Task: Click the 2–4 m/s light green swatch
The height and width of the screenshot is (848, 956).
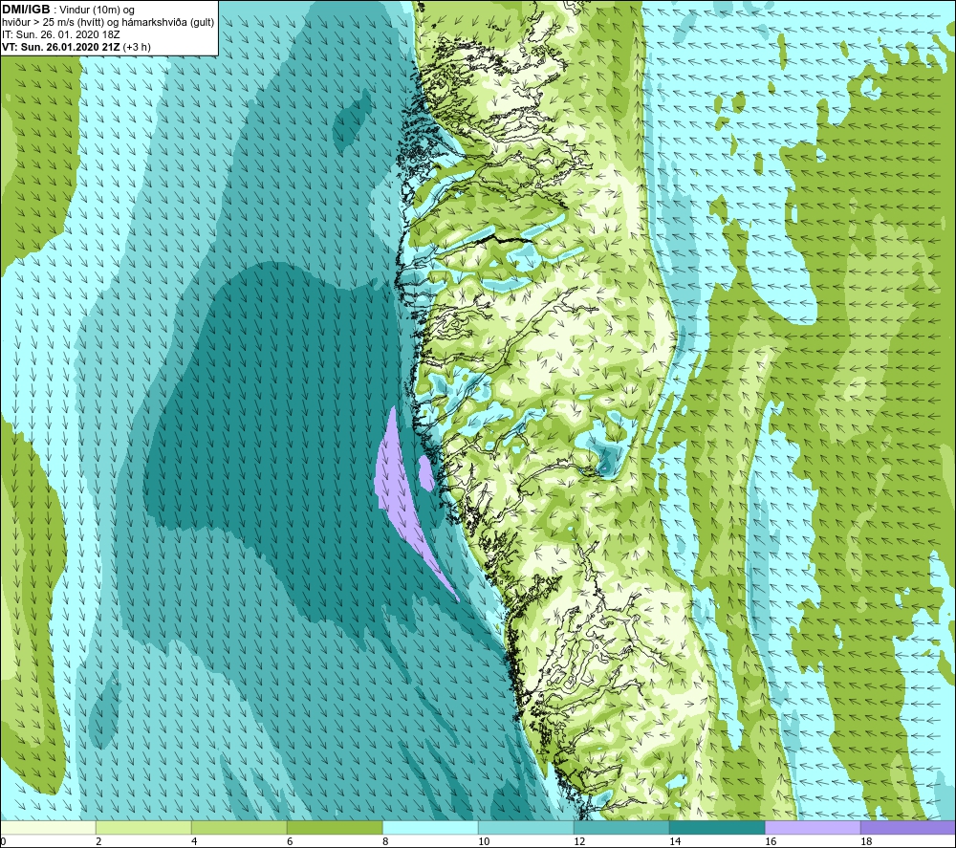Action: click(143, 827)
